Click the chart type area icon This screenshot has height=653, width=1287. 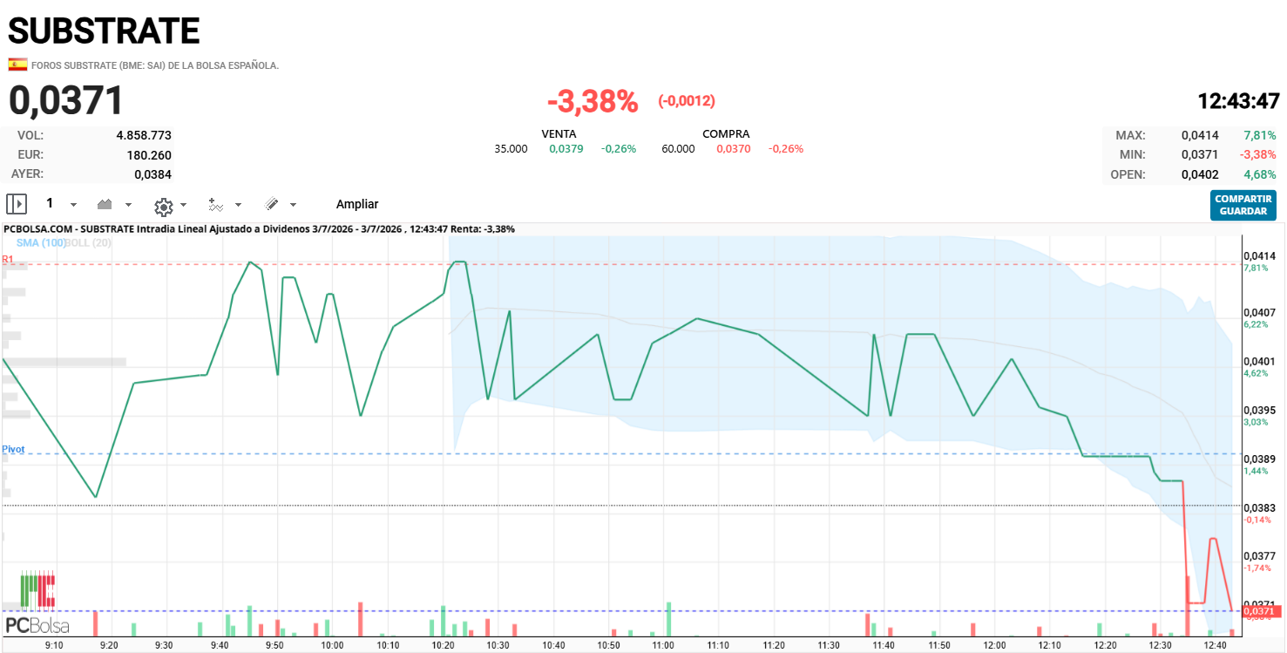point(105,204)
